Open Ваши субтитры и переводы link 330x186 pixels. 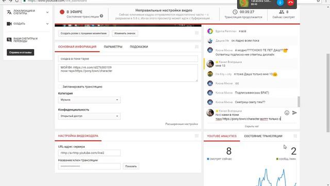click(x=25, y=40)
